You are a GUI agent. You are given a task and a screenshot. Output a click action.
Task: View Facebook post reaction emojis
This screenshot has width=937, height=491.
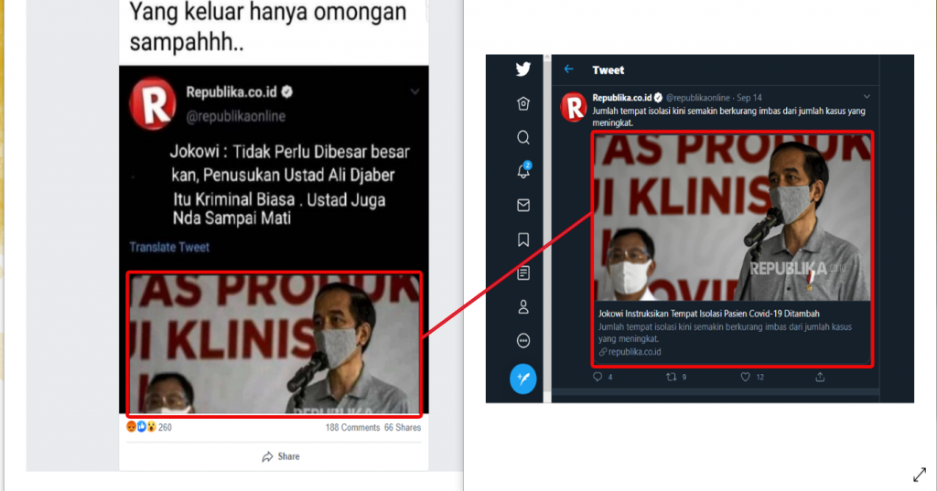[x=141, y=426]
